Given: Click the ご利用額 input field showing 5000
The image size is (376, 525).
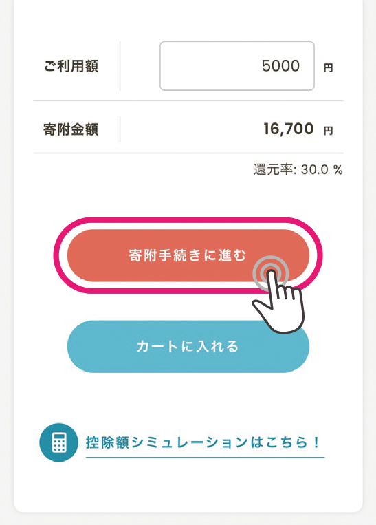Looking at the screenshot, I should coord(237,66).
